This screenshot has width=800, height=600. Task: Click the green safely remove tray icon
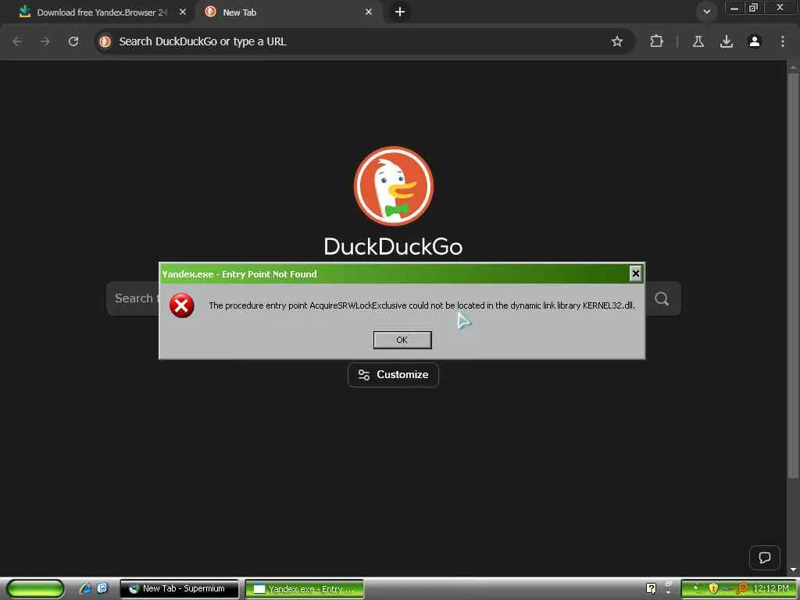(x=696, y=589)
